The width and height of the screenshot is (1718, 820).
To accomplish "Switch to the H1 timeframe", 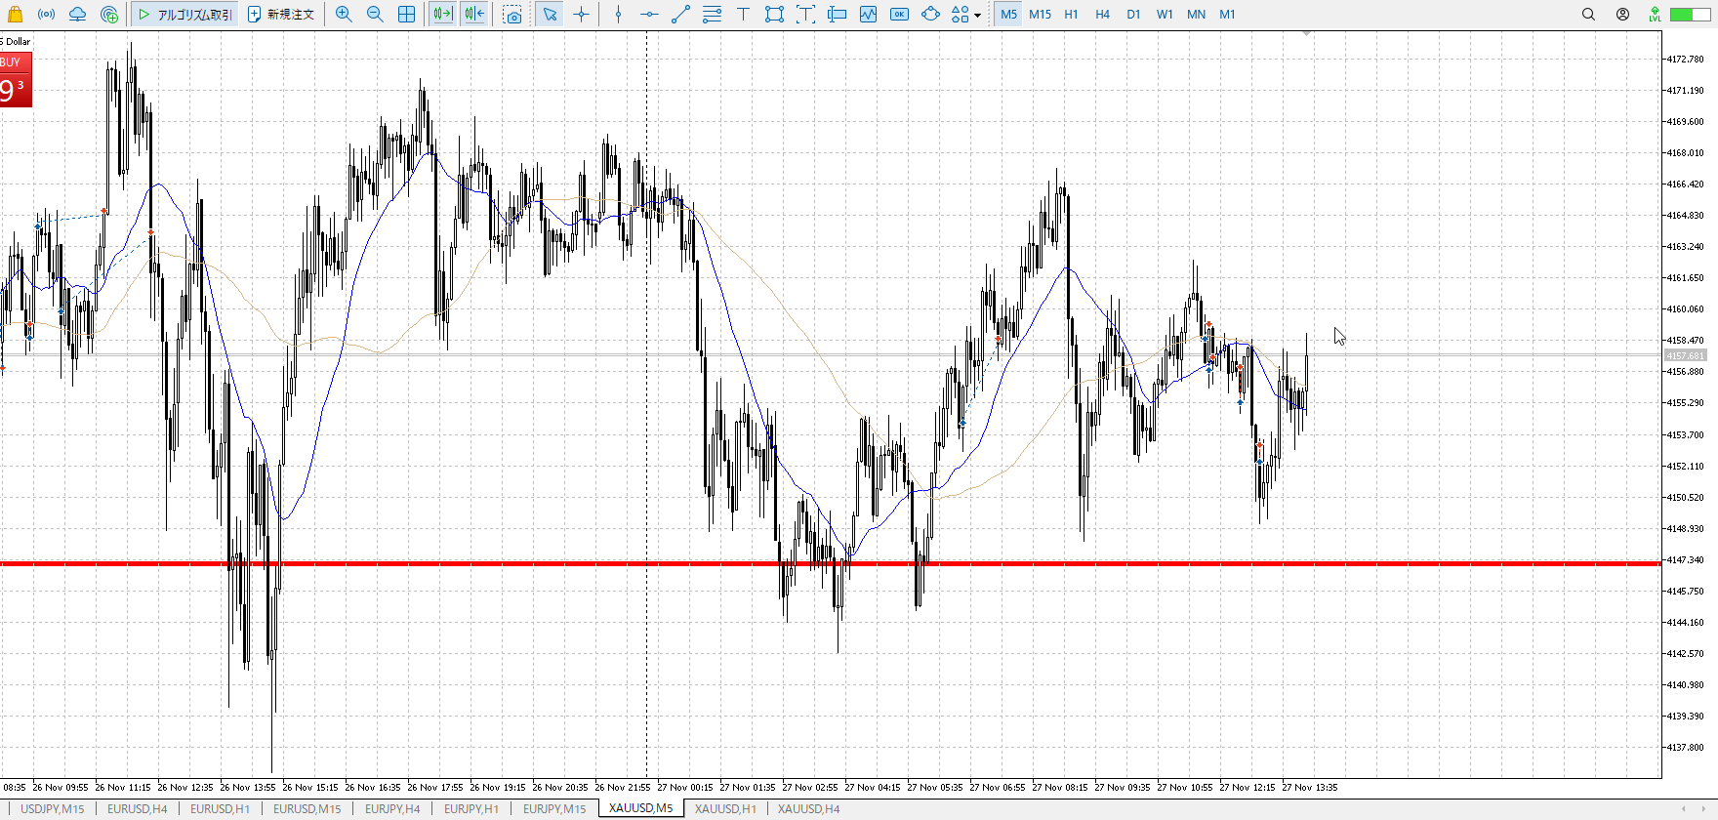I will [1071, 15].
